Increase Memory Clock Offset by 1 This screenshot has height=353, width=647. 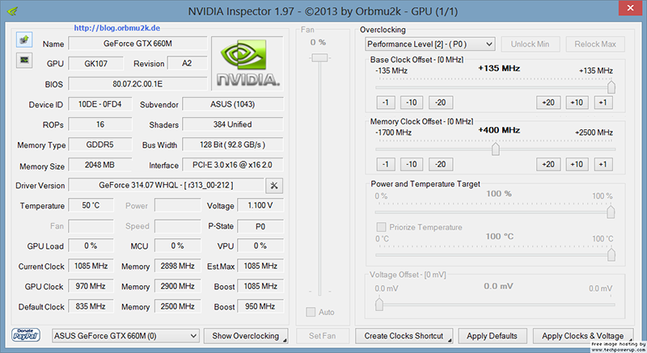coord(603,164)
